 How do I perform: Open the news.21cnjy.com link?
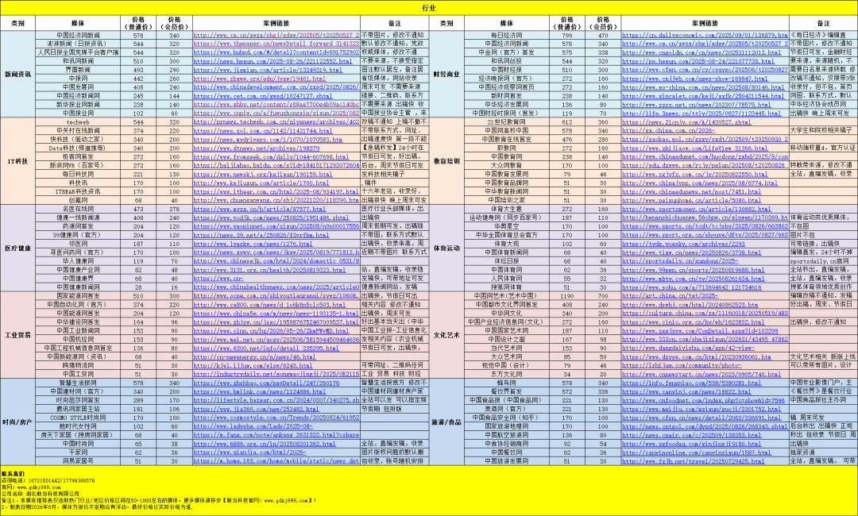pos(686,122)
